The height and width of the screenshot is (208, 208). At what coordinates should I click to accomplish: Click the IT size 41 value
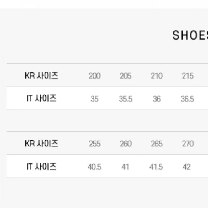coord(125,167)
